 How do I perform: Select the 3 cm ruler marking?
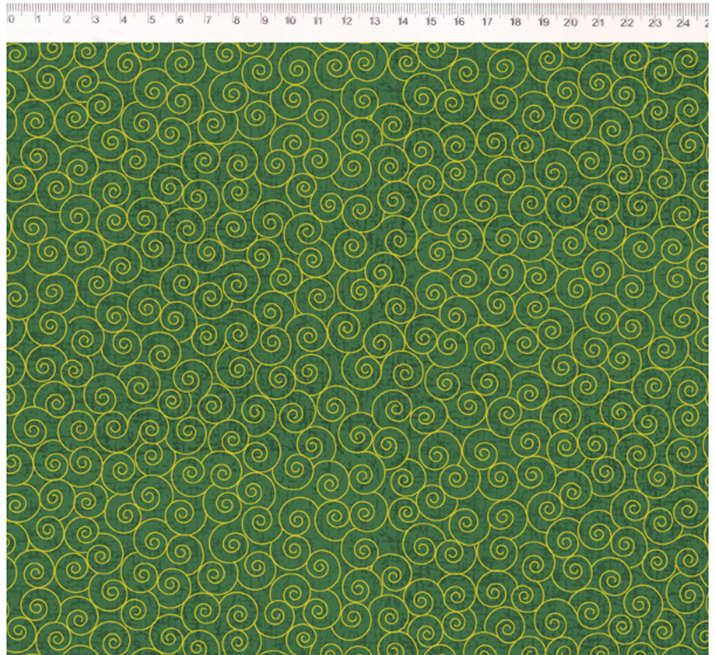[95, 20]
